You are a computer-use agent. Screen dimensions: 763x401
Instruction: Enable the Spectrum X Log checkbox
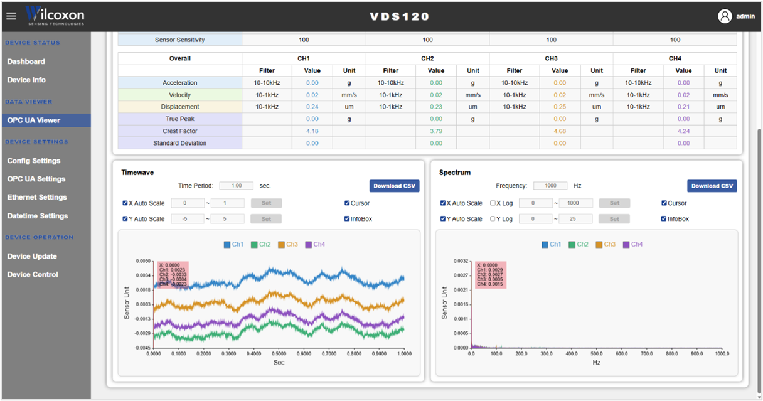click(493, 203)
